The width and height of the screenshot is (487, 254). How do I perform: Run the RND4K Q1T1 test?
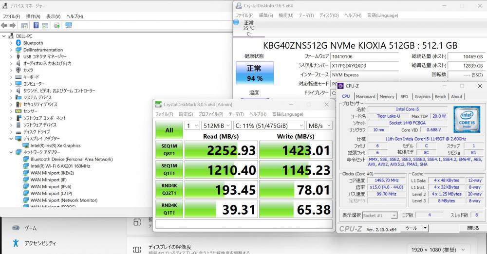coord(169,209)
